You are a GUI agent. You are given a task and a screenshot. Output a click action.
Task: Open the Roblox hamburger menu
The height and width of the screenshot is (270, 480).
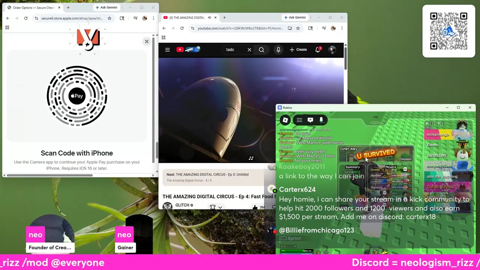click(299, 120)
